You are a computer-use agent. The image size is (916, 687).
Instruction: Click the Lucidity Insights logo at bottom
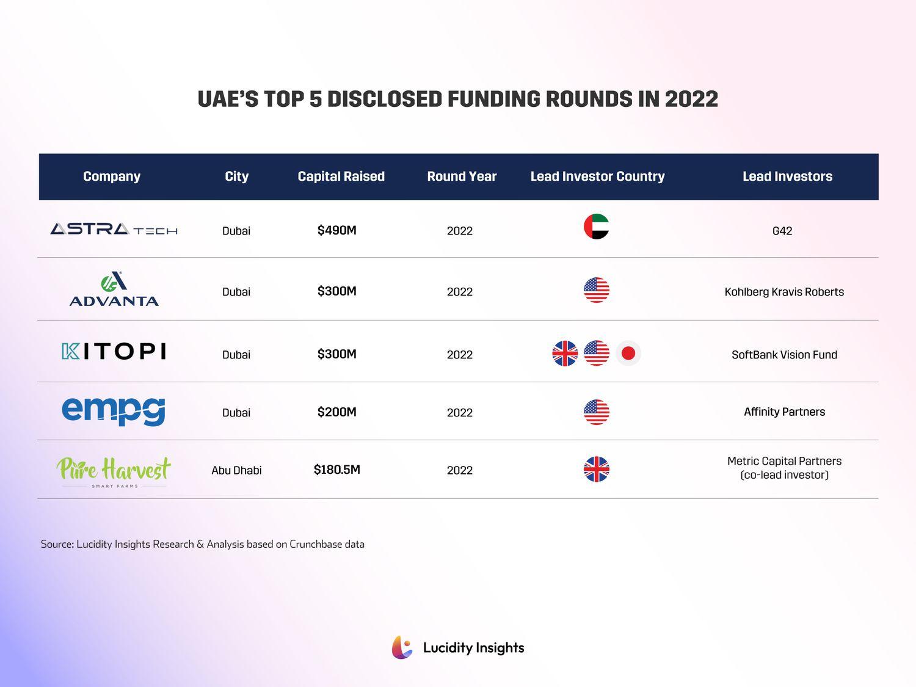coord(458,647)
